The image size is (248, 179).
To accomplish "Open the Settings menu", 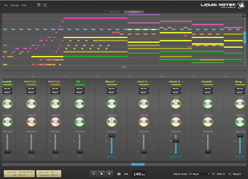I will [14, 5].
